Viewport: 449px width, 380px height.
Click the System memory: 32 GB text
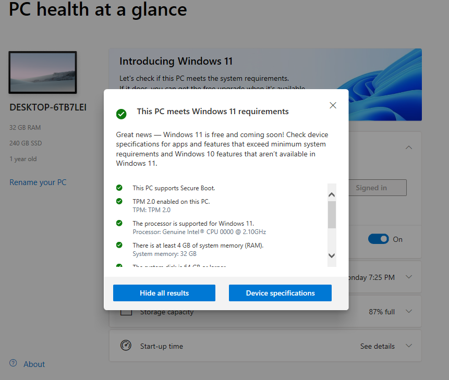[x=164, y=254]
